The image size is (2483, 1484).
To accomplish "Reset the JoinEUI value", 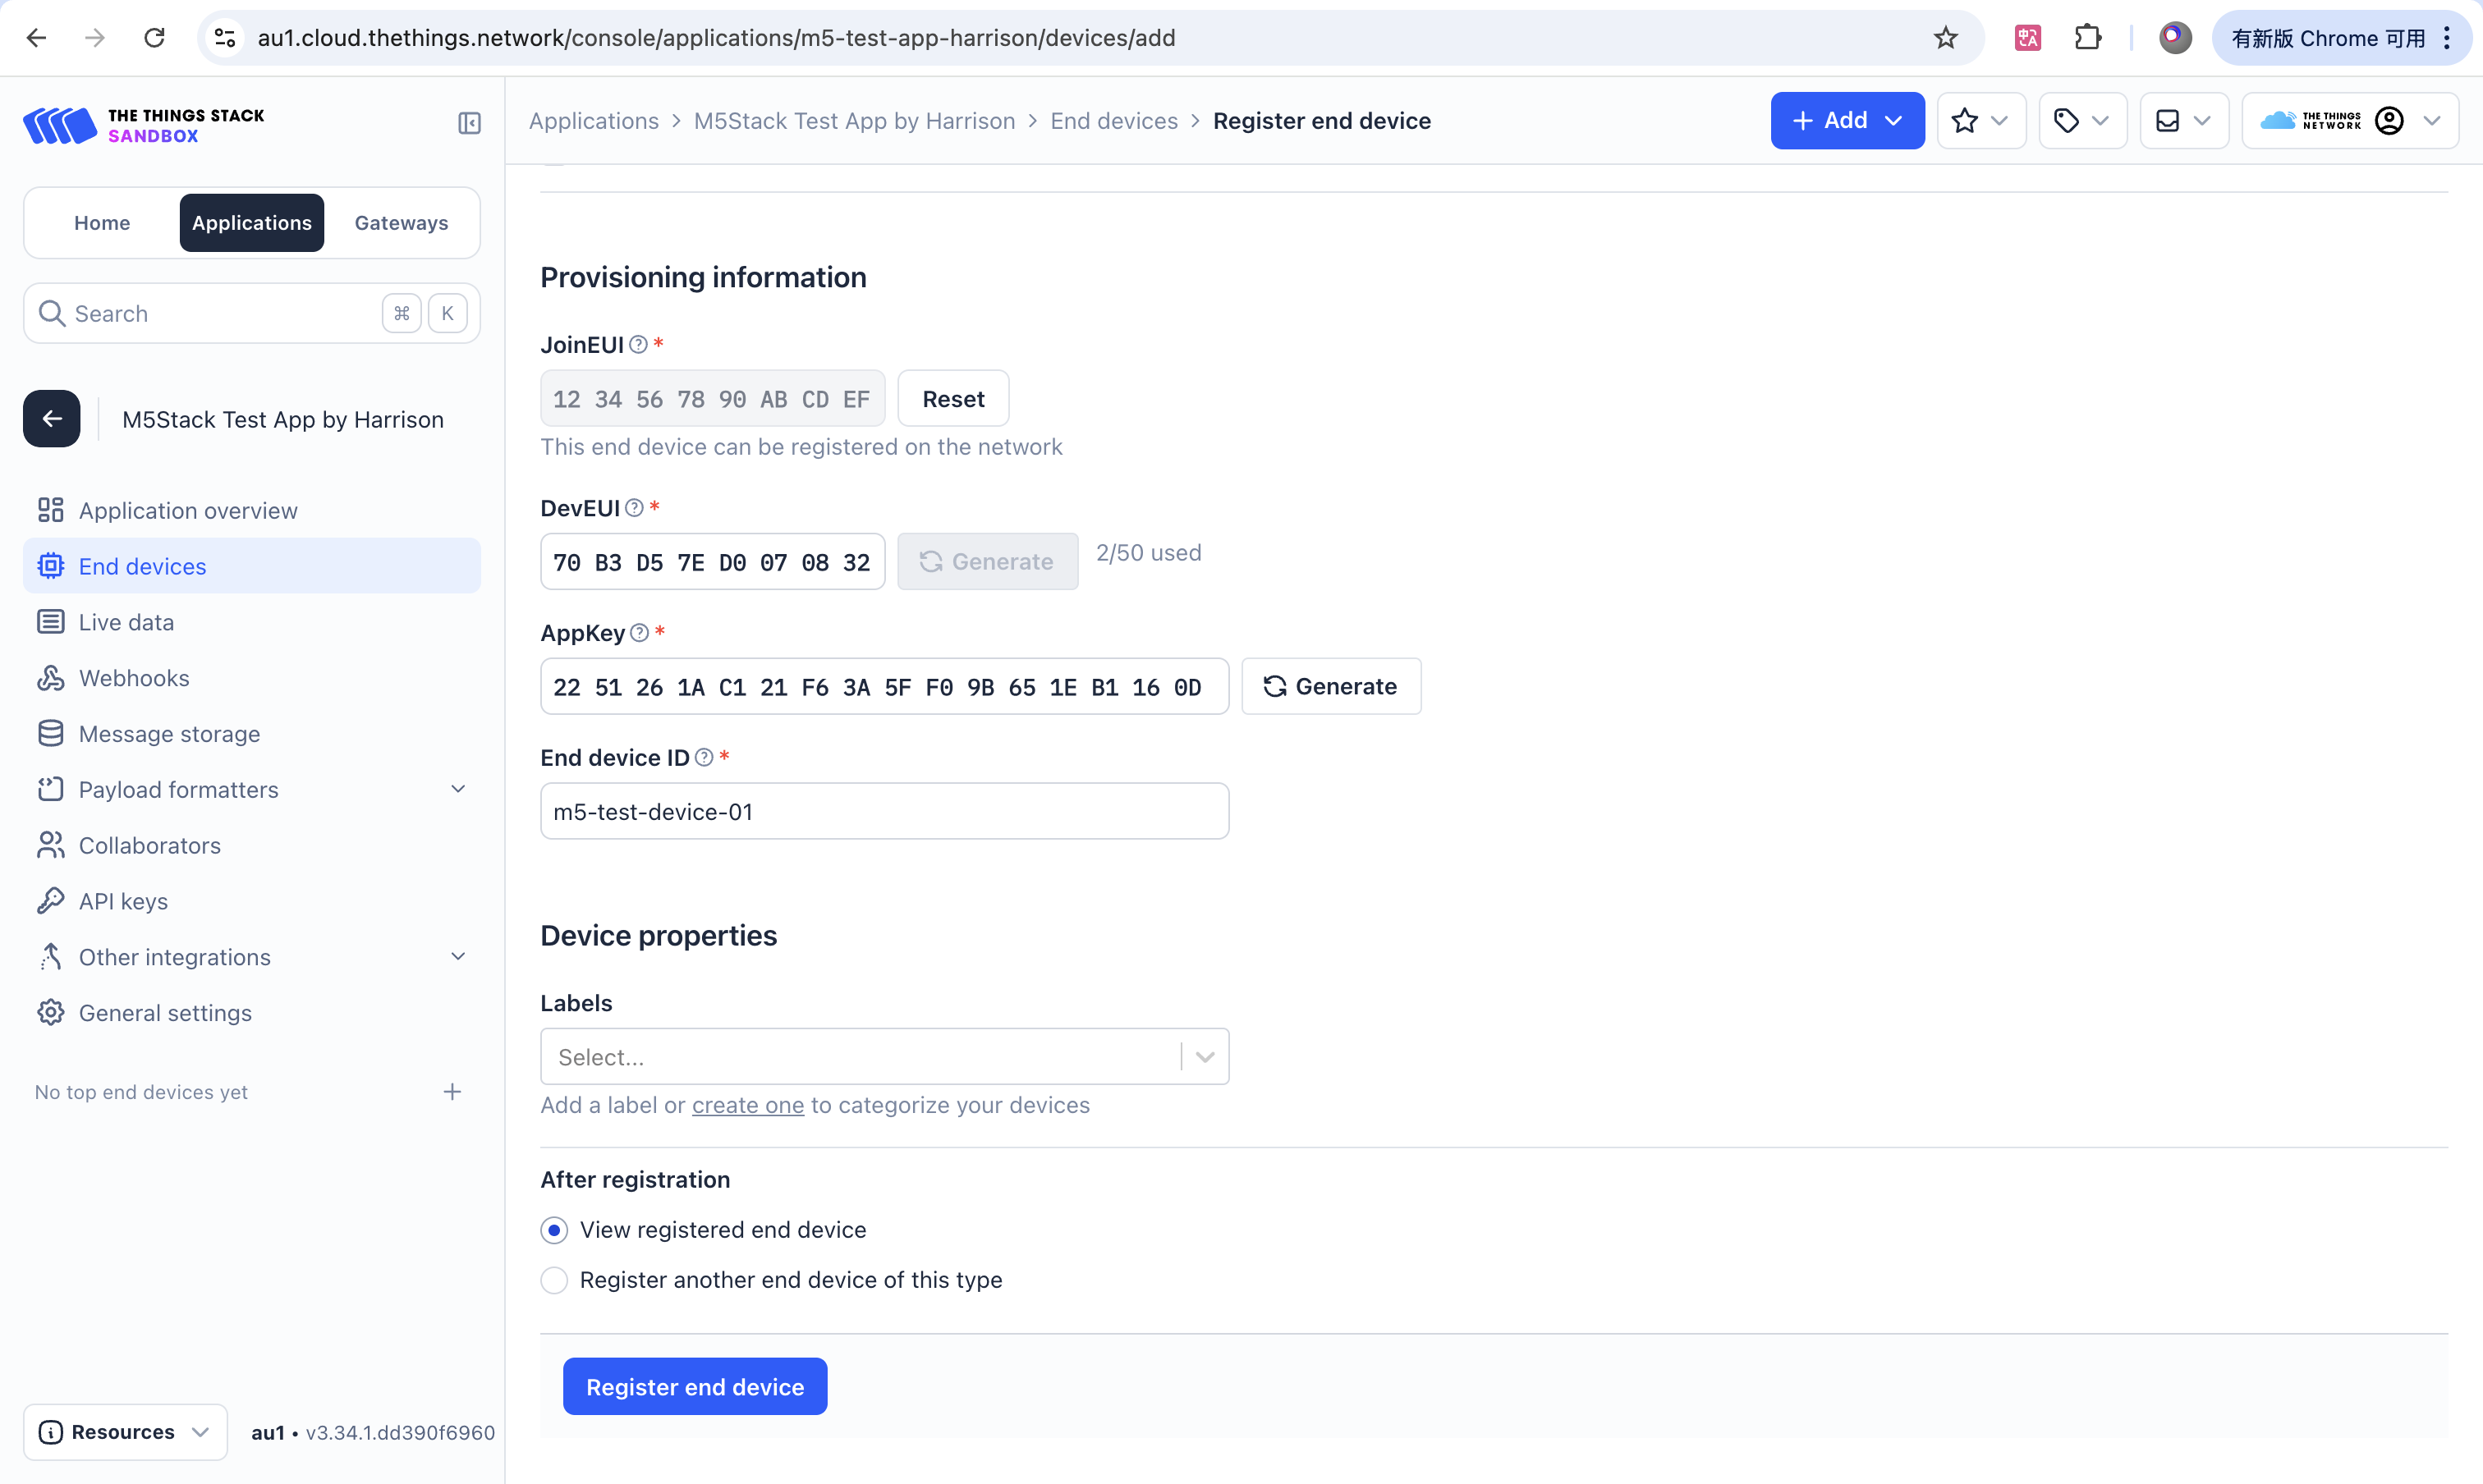I will click(952, 398).
